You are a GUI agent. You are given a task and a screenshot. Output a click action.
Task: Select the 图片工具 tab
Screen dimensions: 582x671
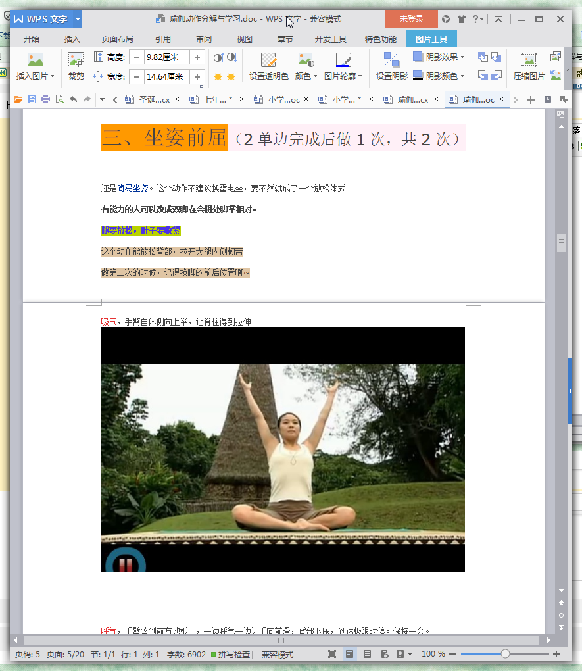tap(431, 39)
